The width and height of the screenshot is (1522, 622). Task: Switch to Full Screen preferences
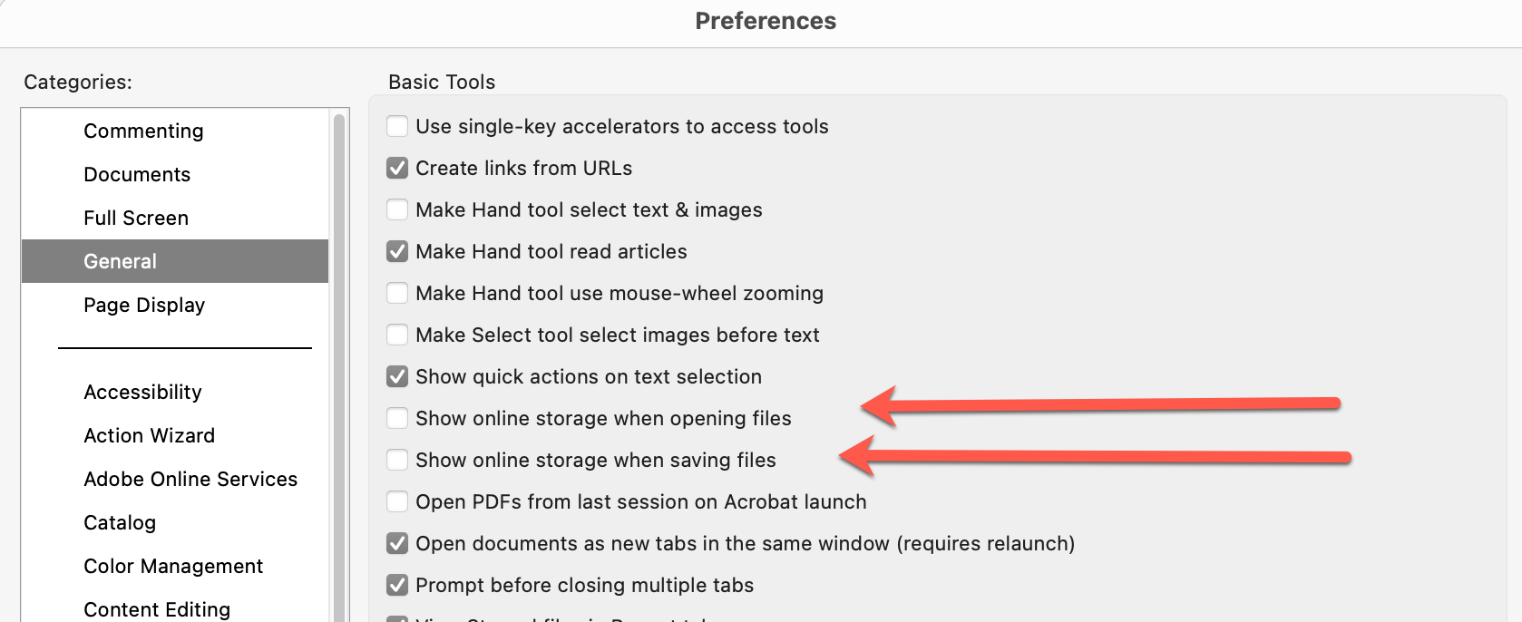136,218
